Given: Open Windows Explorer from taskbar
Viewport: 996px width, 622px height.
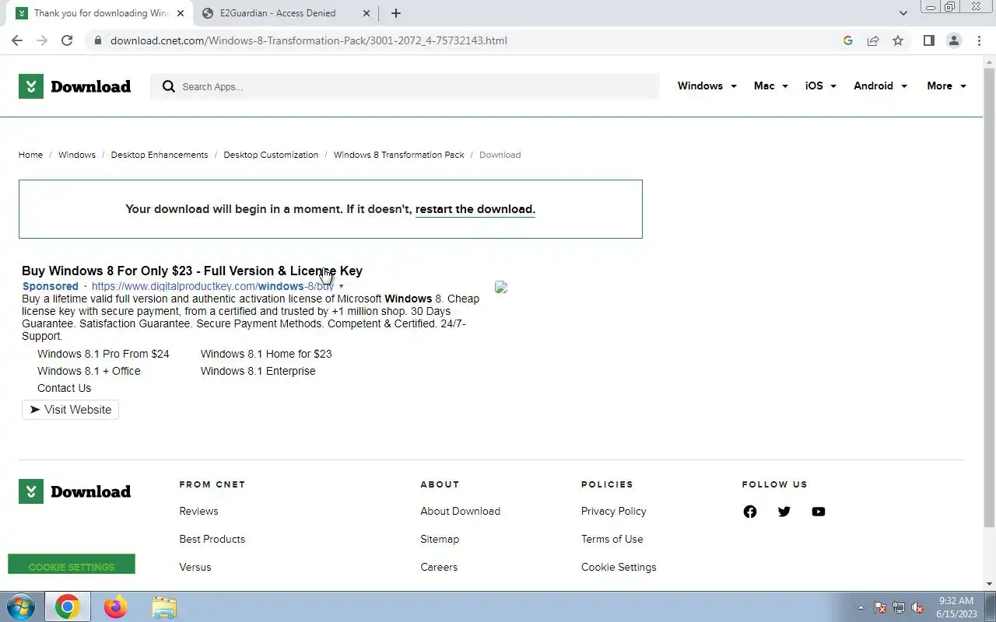Looking at the screenshot, I should click(x=164, y=606).
